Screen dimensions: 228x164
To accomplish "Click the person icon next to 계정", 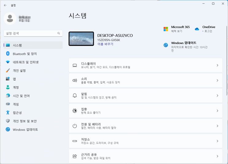I will point(8,87).
